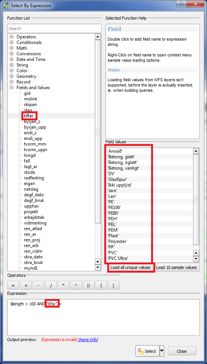
Task: Open the more info link
Action: [x=88, y=340]
